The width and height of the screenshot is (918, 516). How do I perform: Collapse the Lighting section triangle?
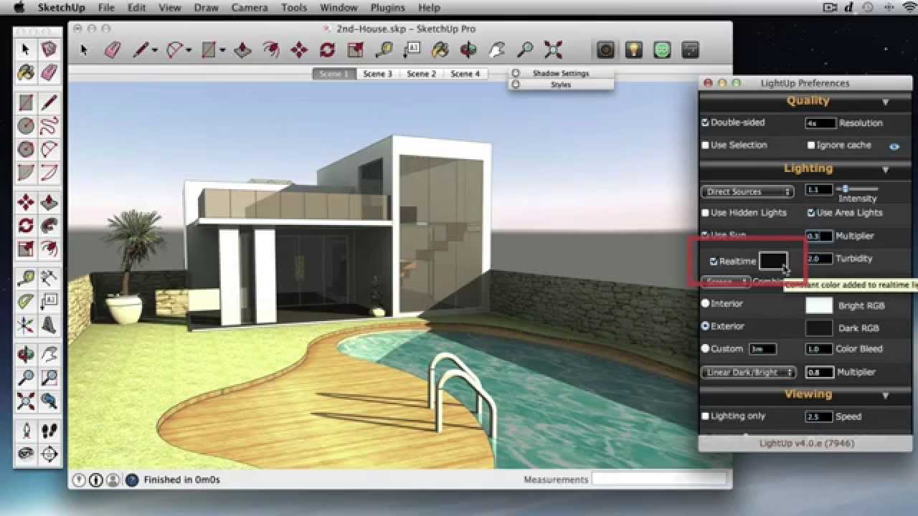tap(885, 170)
